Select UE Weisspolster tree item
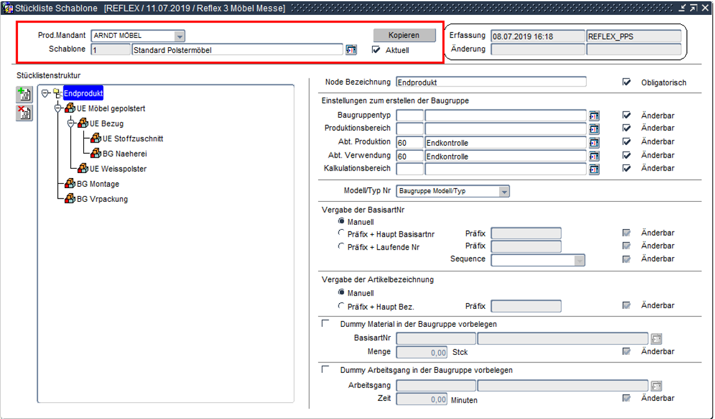715x419 pixels. [x=118, y=169]
